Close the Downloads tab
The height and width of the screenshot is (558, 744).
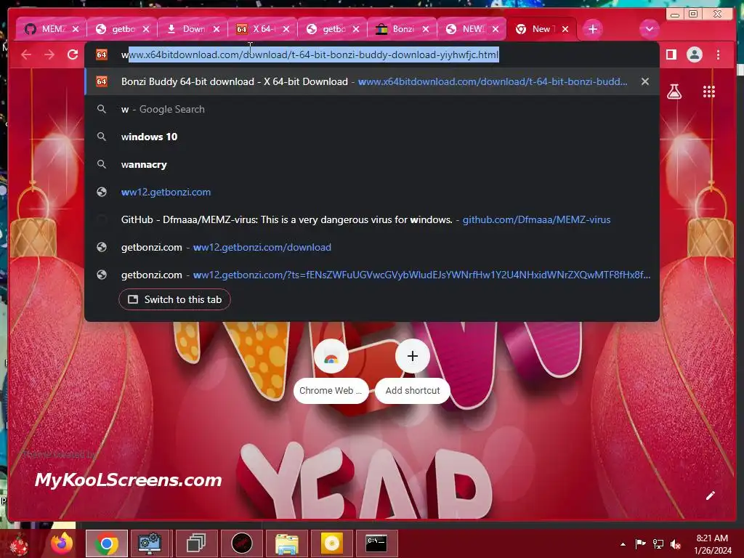pos(217,29)
